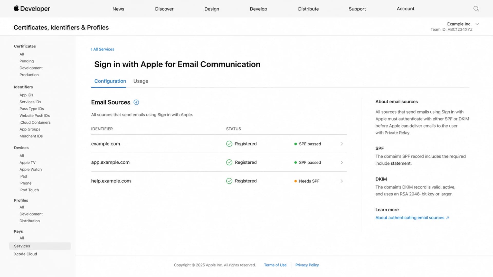
Task: Click green SPF passed dot for app.example.com
Action: pyautogui.click(x=296, y=163)
